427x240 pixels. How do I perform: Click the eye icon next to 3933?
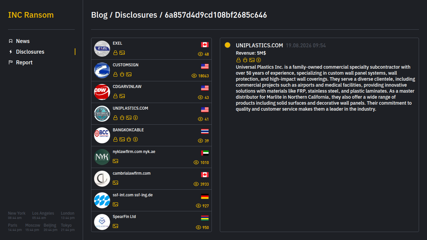pos(196,184)
